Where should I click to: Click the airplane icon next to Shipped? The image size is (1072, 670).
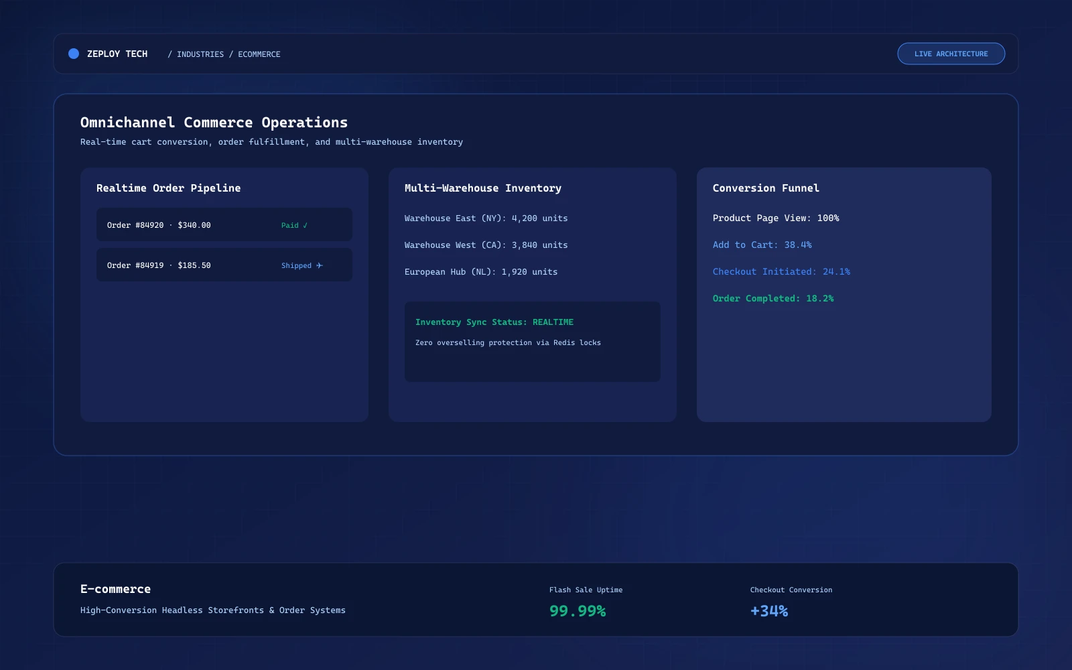320,265
